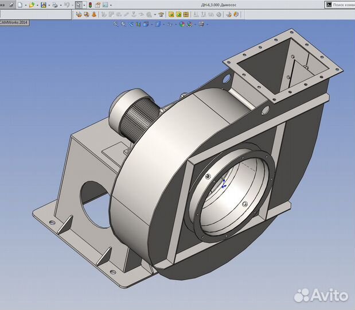Click the New document icon
Screen dimensions: 355x310
19,5
